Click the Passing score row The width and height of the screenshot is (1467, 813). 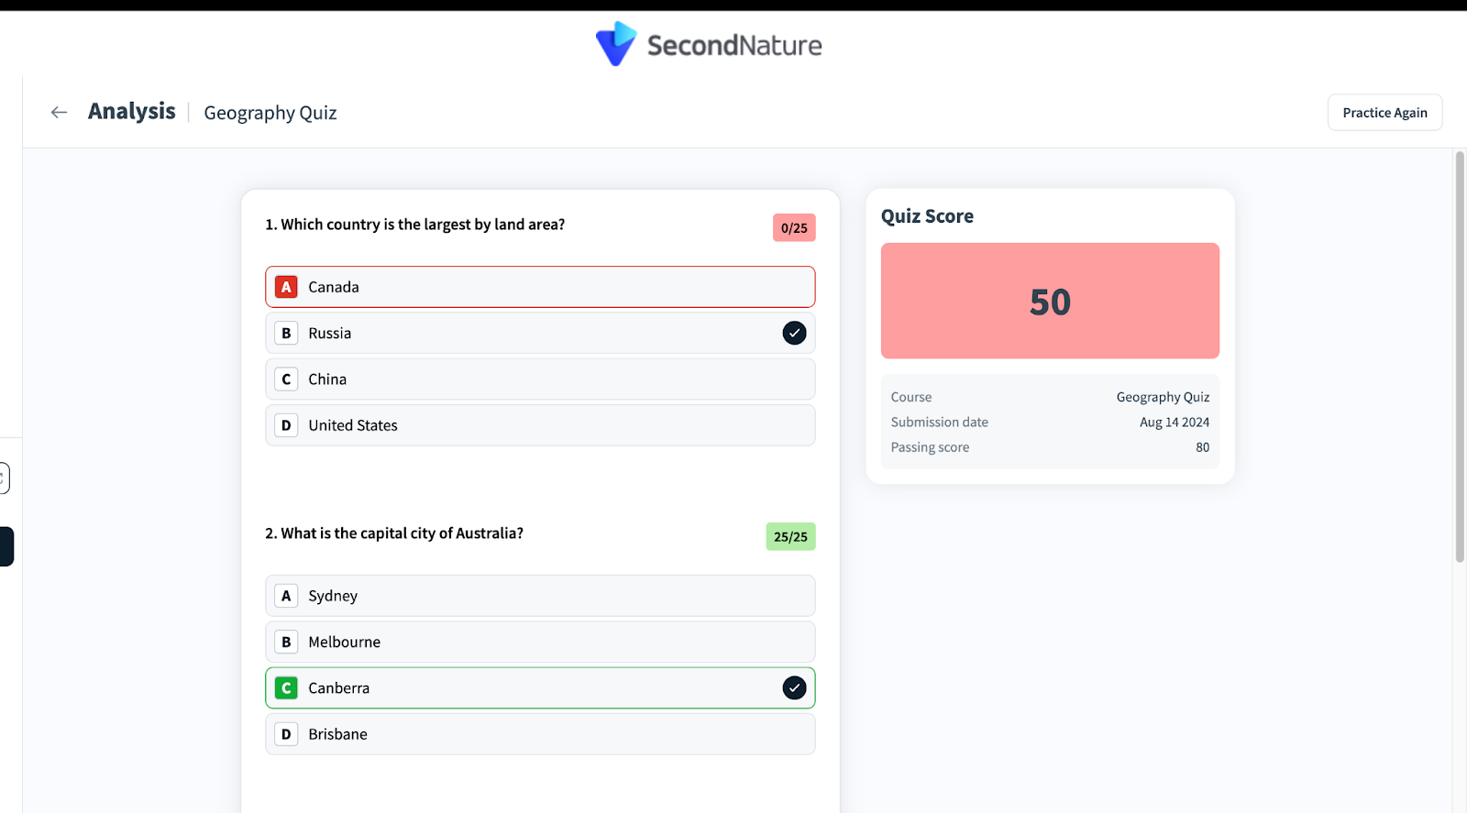(x=1050, y=447)
